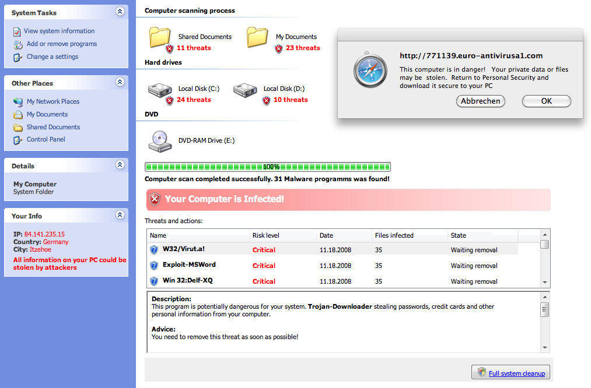Click the Add or remove programs icon
Viewport: 591px width, 388px height.
[x=18, y=44]
